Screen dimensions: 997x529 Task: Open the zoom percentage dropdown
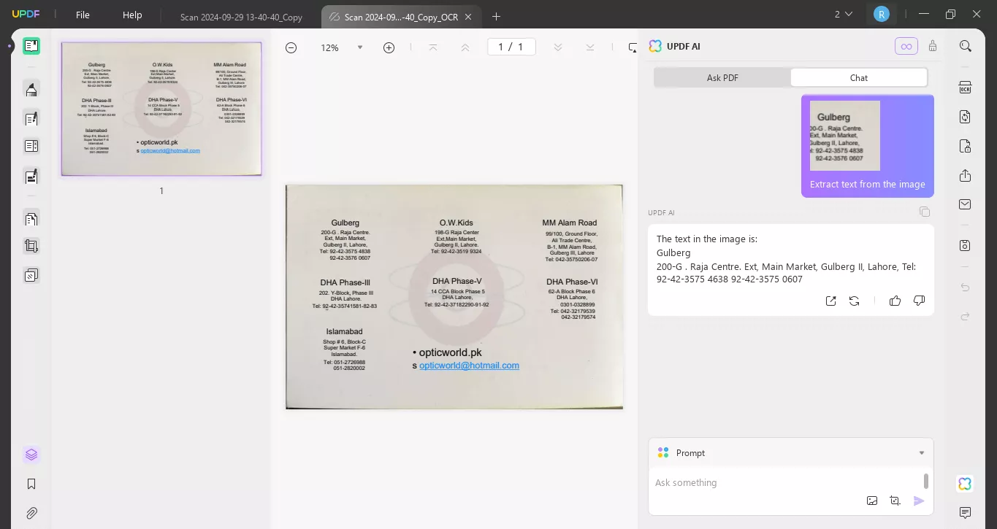pos(360,47)
